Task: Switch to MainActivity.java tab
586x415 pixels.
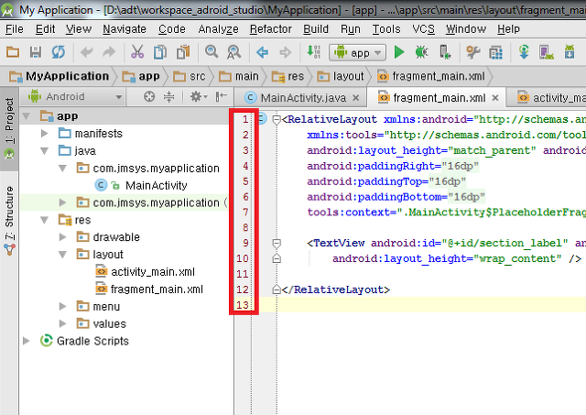Action: tap(303, 98)
